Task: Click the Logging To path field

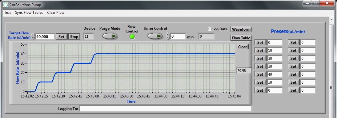Action: (x=165, y=108)
